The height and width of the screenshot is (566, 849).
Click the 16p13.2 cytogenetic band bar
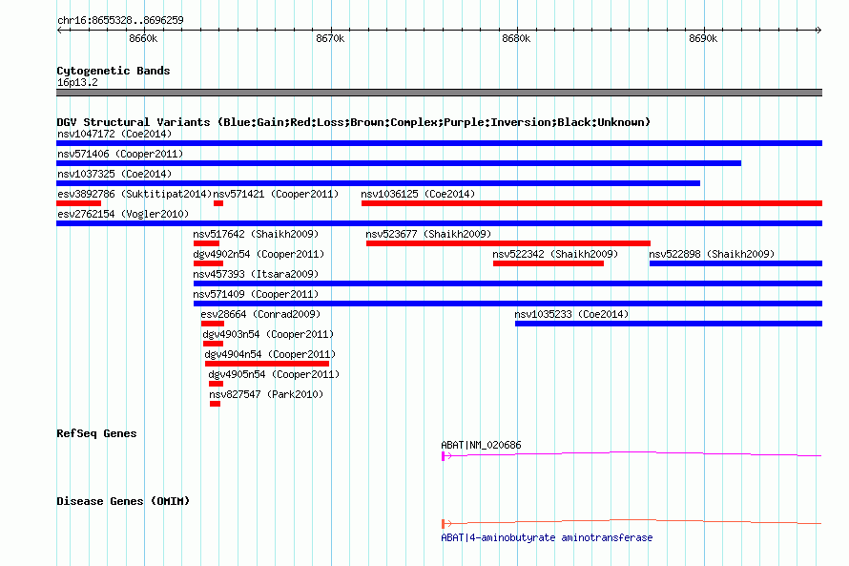click(x=439, y=93)
